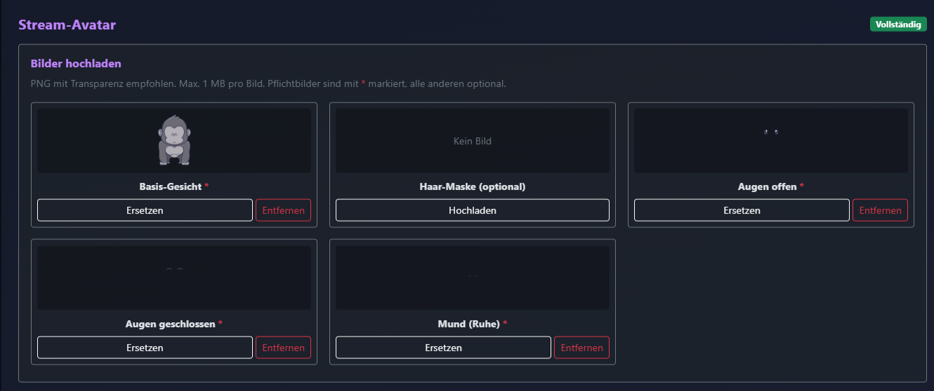
Task: Click the Bilder hochladen heading
Action: tap(76, 64)
